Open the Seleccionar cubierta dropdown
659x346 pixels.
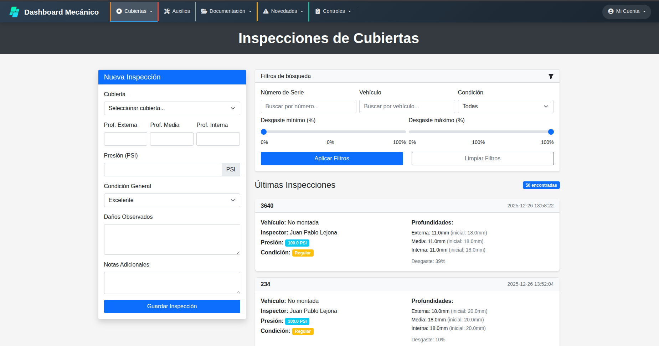point(172,108)
